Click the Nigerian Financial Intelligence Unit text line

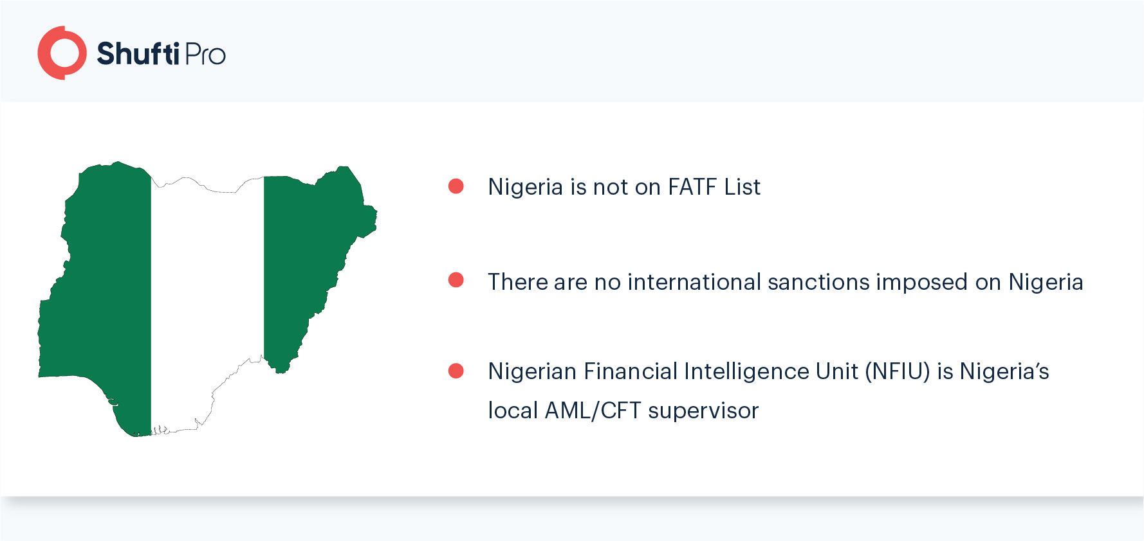[x=768, y=371]
